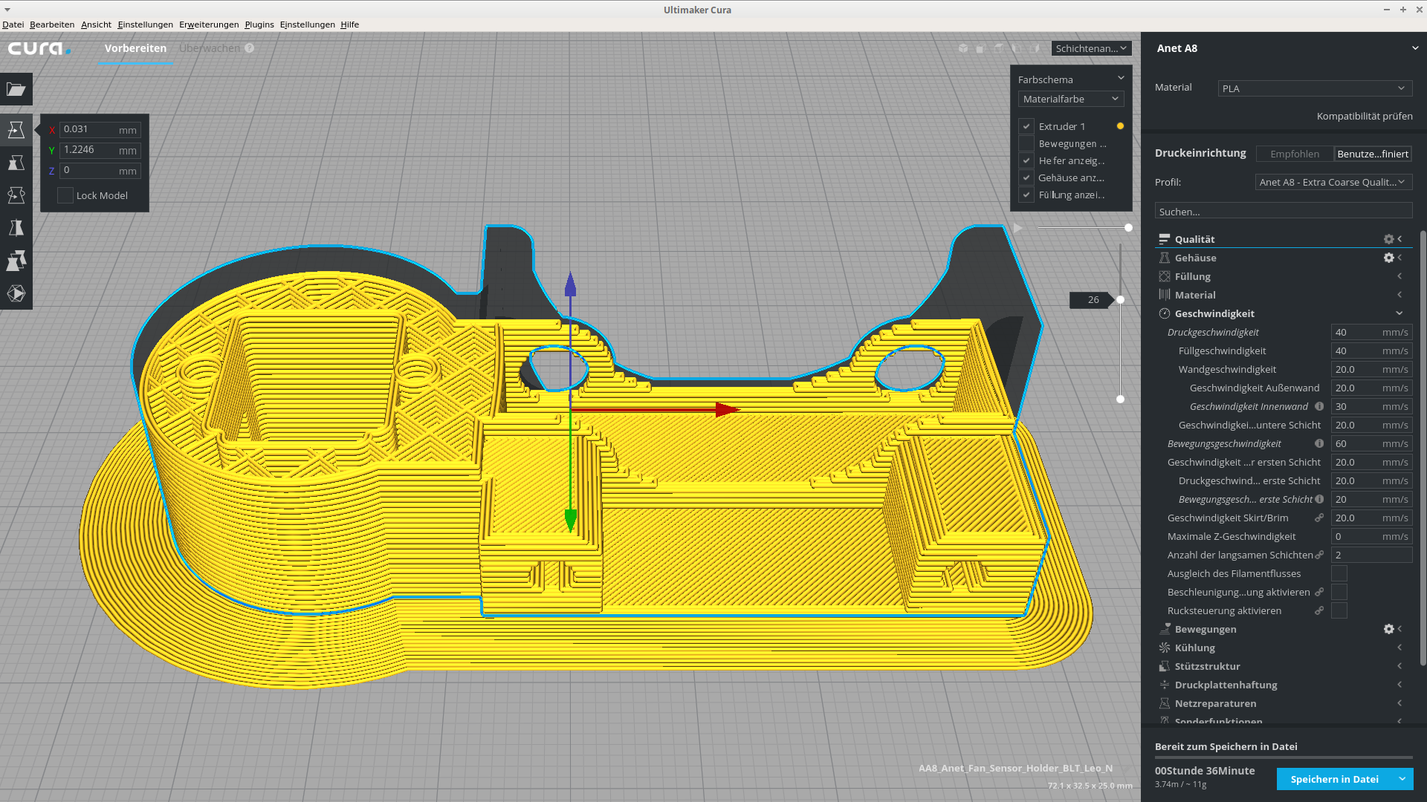Enable Ausgleich des Filamentflusses checkbox

pyautogui.click(x=1339, y=573)
